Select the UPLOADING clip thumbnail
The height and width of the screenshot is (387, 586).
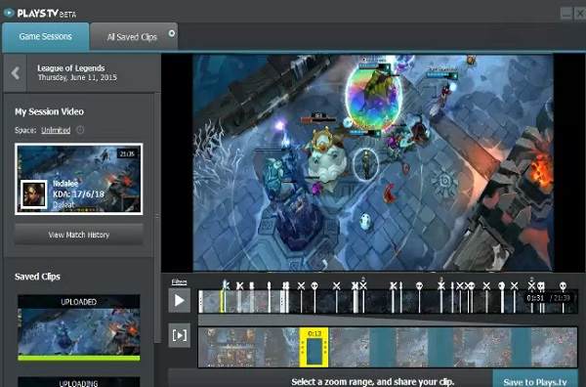[79, 382]
